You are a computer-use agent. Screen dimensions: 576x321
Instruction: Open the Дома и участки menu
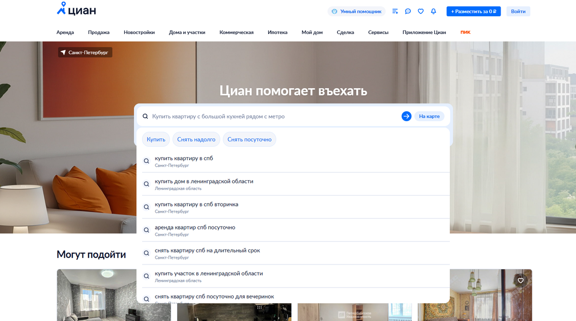tap(187, 33)
